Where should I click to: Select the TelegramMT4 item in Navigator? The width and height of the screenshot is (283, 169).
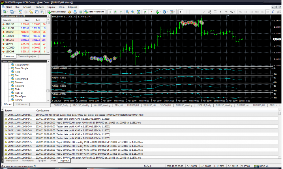pos(22,65)
